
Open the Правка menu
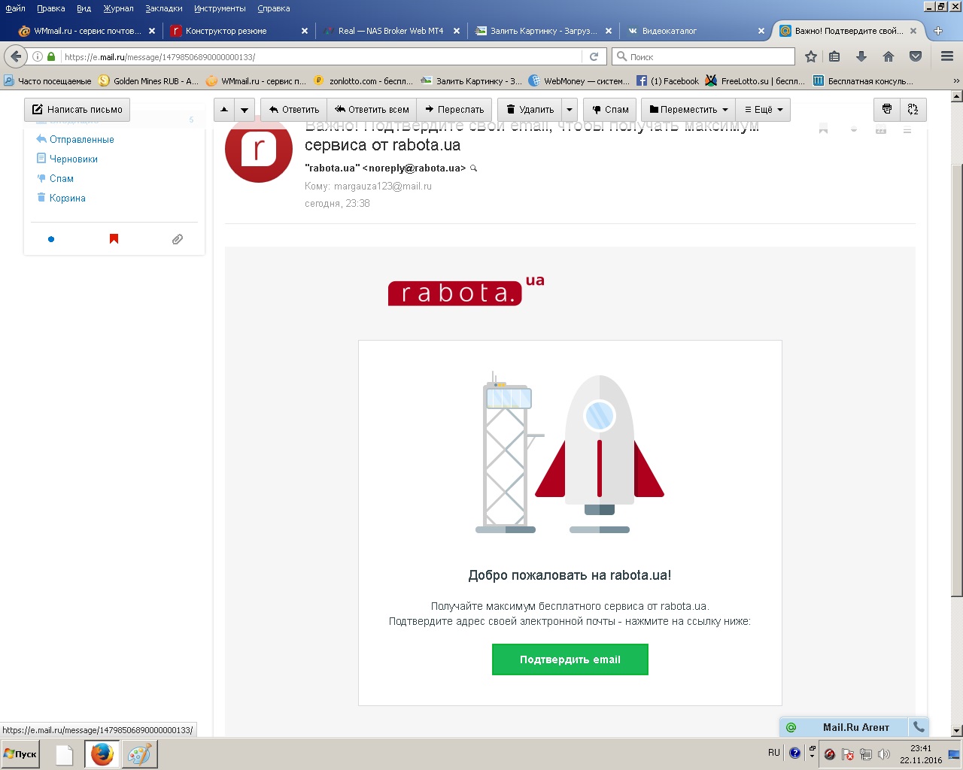[x=50, y=8]
